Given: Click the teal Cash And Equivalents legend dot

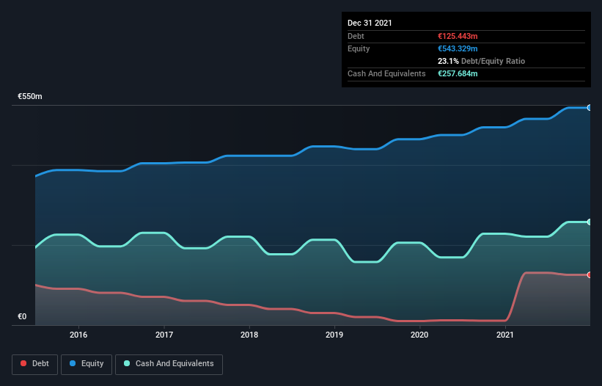Looking at the screenshot, I should [127, 363].
